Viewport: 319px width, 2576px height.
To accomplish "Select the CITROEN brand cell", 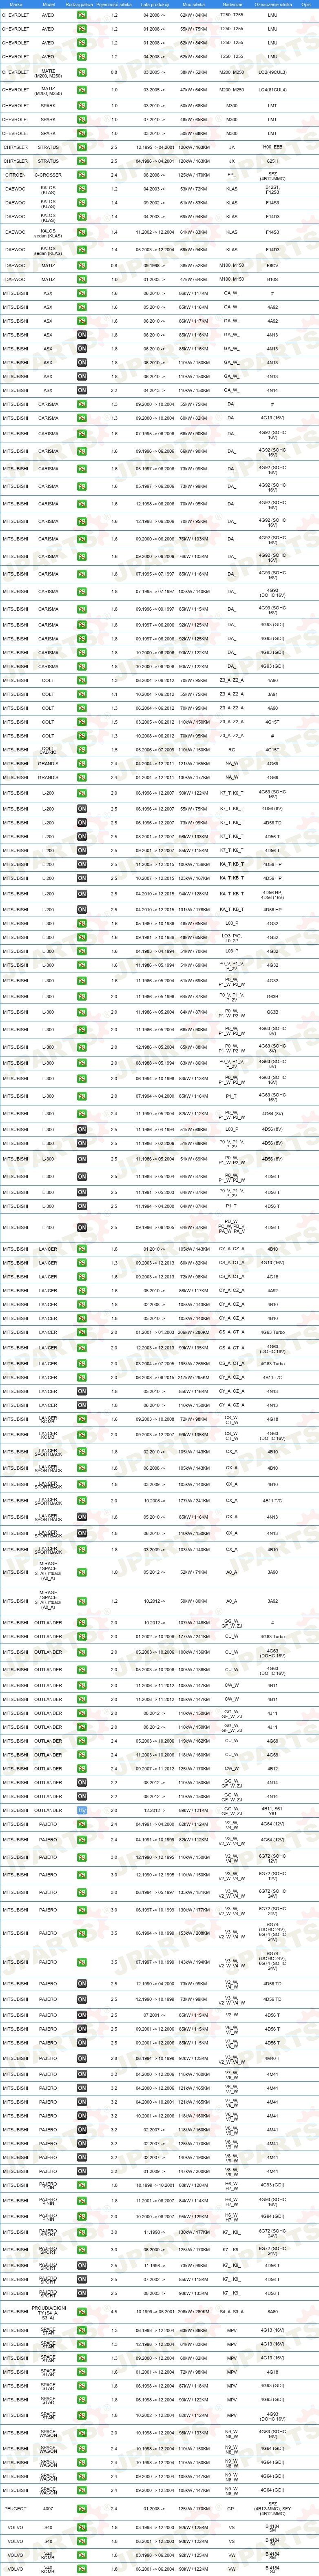I will click(16, 175).
